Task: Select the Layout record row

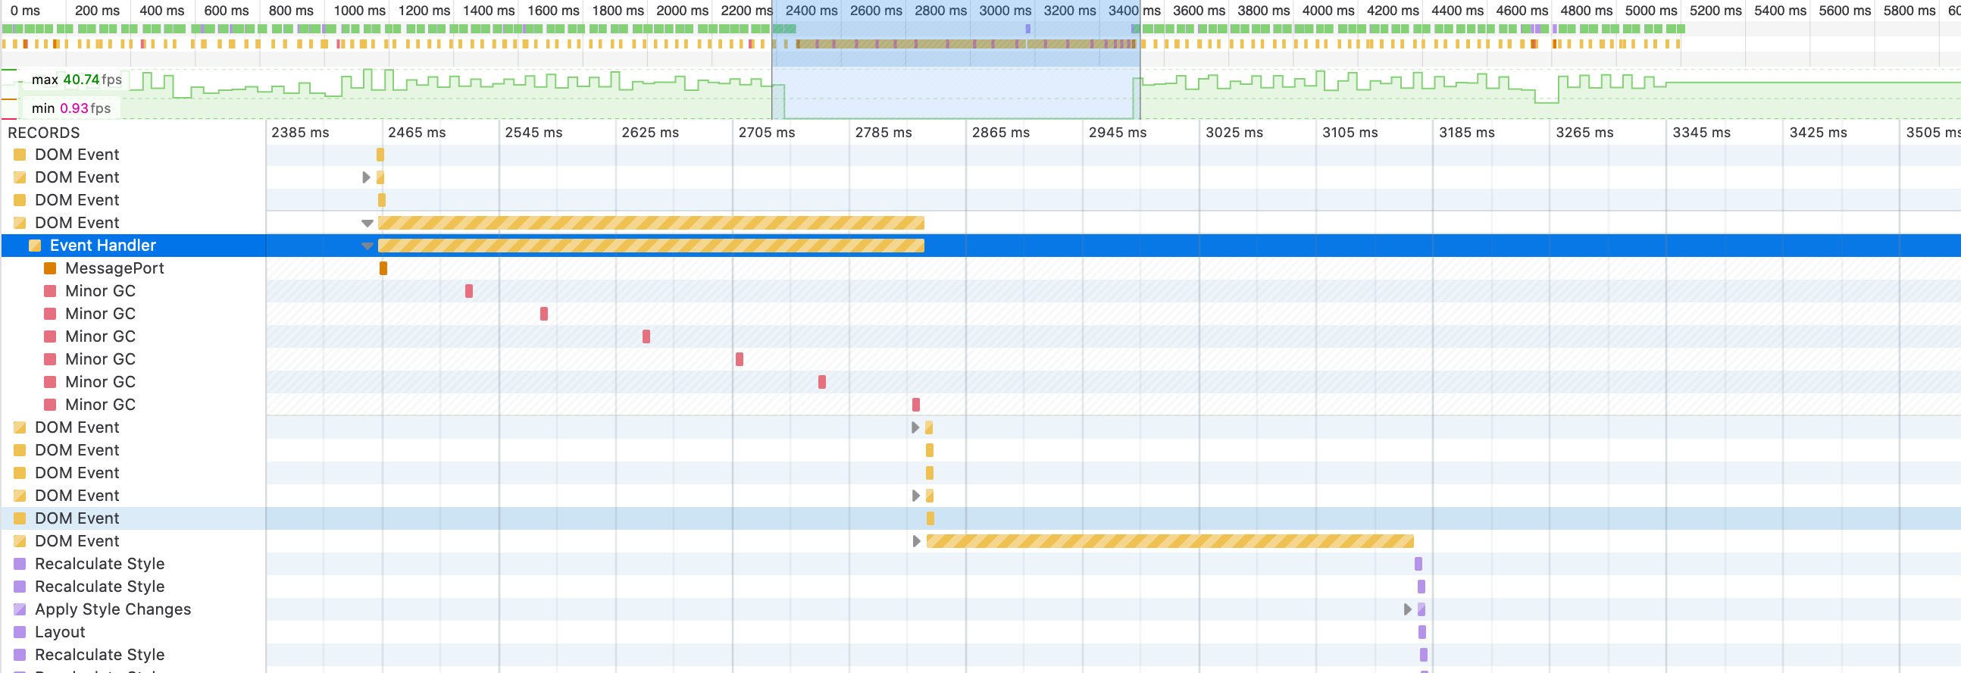Action: (980, 632)
